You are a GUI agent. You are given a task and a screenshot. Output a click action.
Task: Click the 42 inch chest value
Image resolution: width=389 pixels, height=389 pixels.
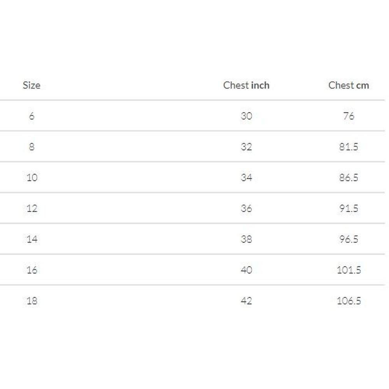[x=246, y=300]
